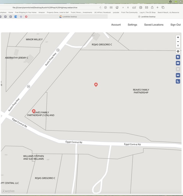Zoom out the map with minus button
183x196 pixels.
point(178,41)
